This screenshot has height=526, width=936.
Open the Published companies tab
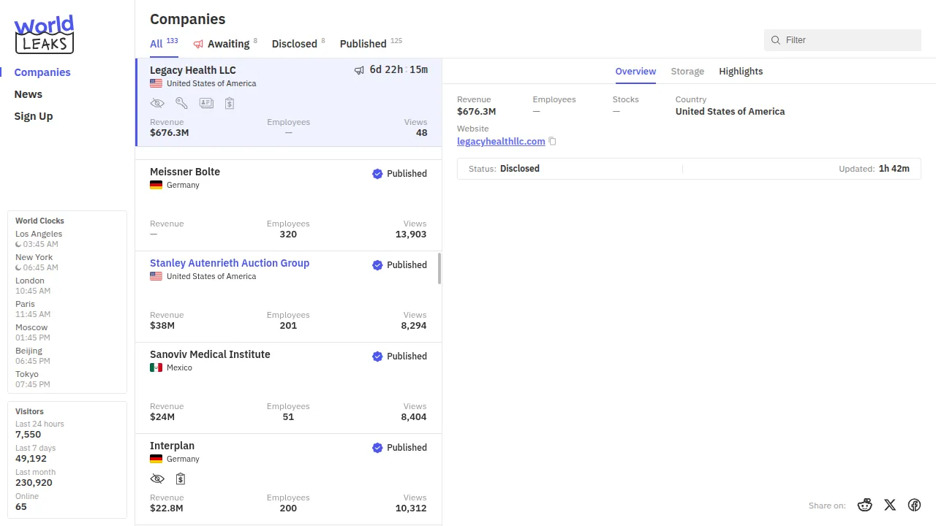(x=363, y=44)
